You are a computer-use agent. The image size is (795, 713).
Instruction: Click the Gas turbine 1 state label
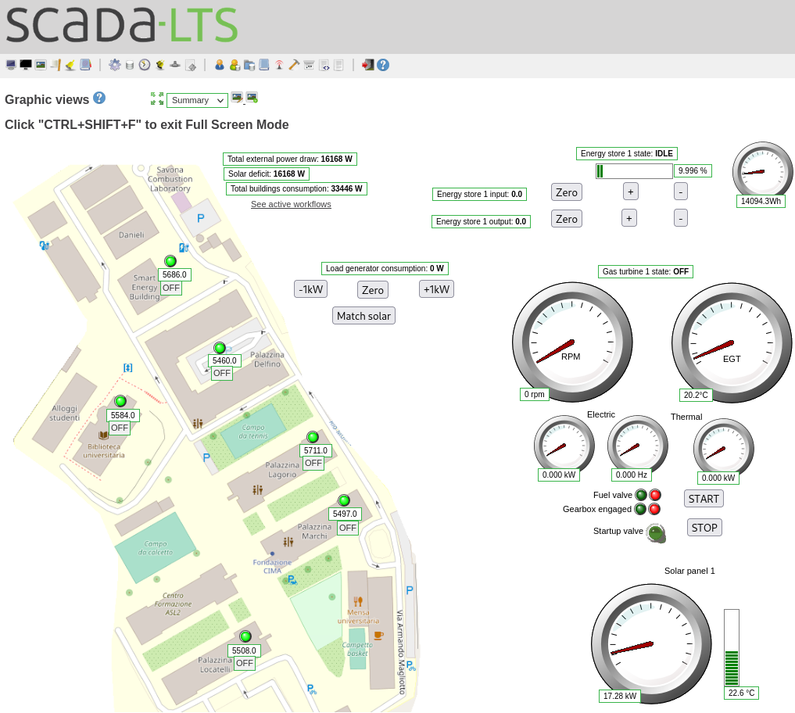tap(646, 272)
